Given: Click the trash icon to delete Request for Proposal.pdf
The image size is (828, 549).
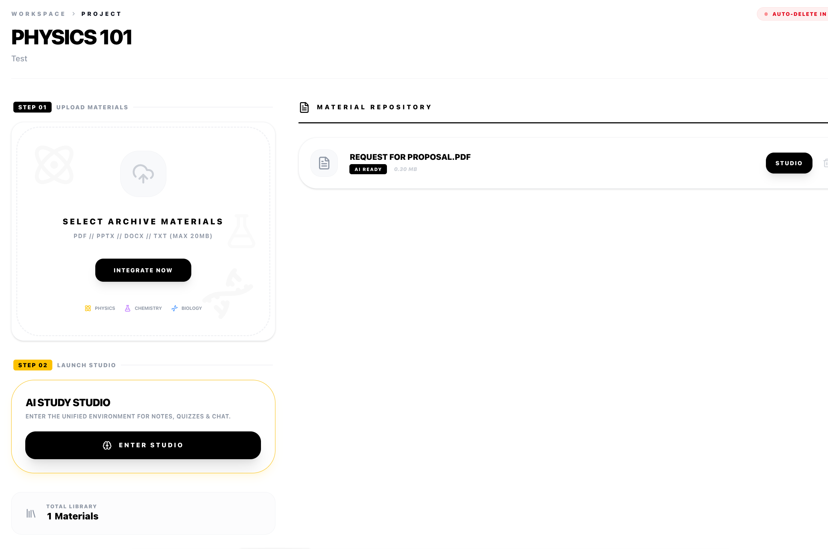Looking at the screenshot, I should click(826, 163).
